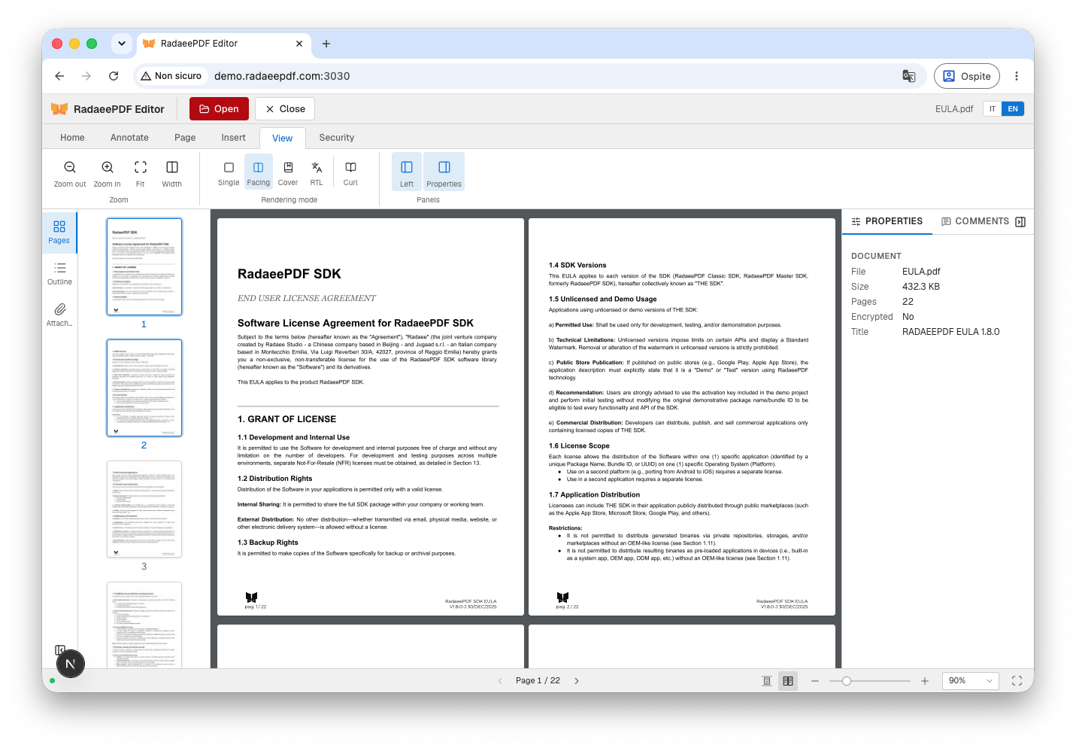Enter fullscreen mode from status bar
Image resolution: width=1076 pixels, height=748 pixels.
click(x=1017, y=681)
